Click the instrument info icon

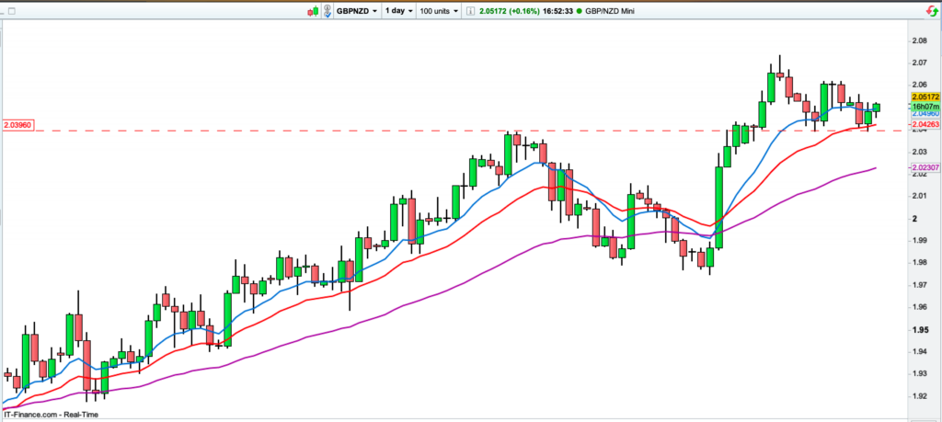470,11
